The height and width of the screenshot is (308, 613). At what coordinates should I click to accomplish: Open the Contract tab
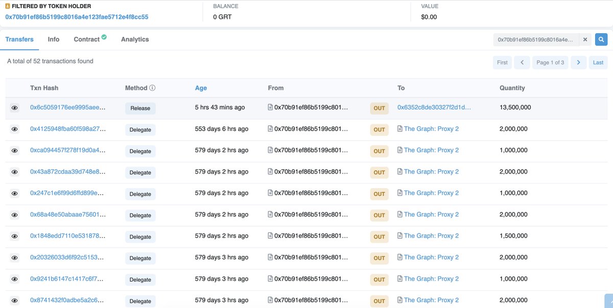coord(87,39)
